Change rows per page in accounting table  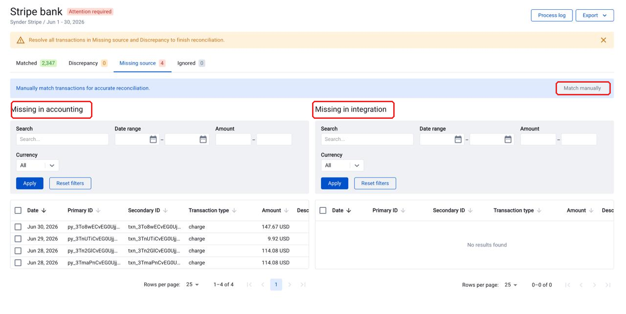193,285
